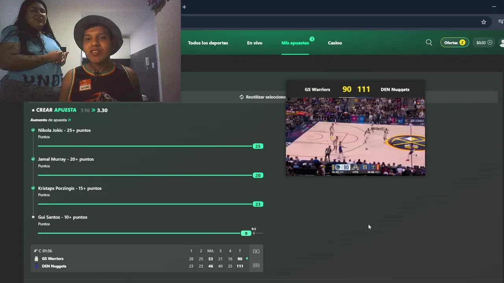This screenshot has height=283, width=504.
Task: Click the game clock 4° C 01:56
Action: pos(43,251)
